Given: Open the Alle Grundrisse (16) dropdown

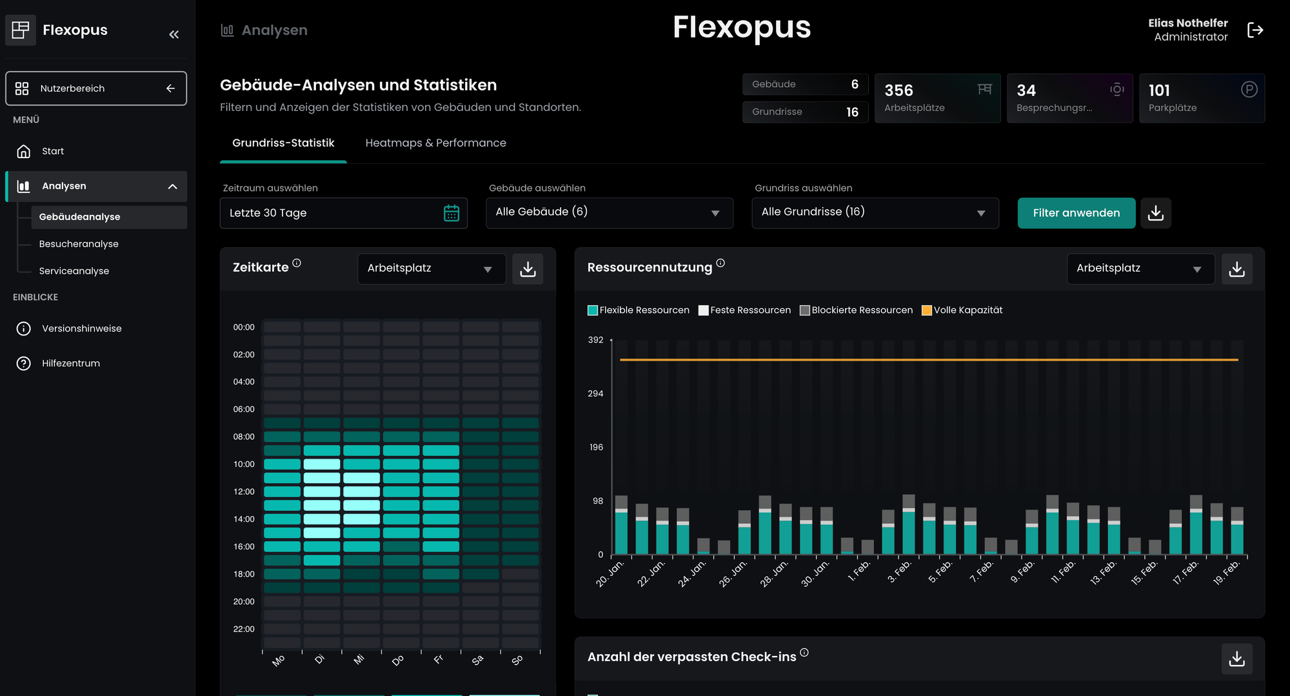Looking at the screenshot, I should (875, 213).
